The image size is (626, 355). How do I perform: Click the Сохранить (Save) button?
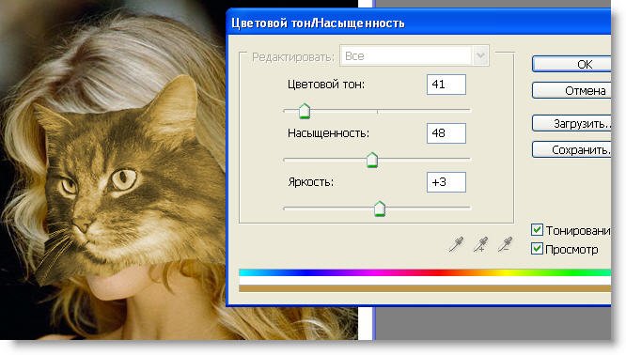[x=571, y=149]
